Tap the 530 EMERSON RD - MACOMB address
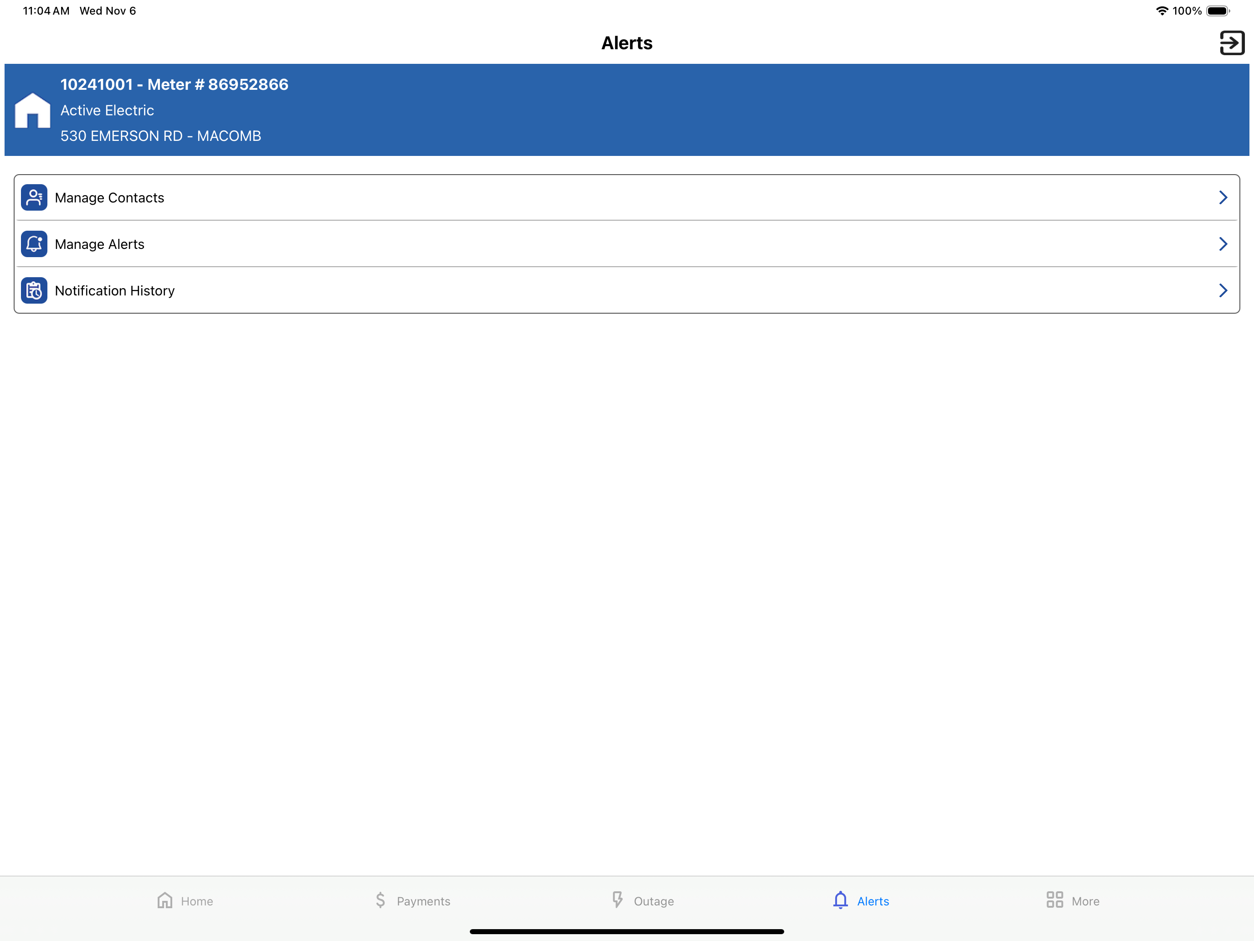The width and height of the screenshot is (1254, 941). click(161, 136)
